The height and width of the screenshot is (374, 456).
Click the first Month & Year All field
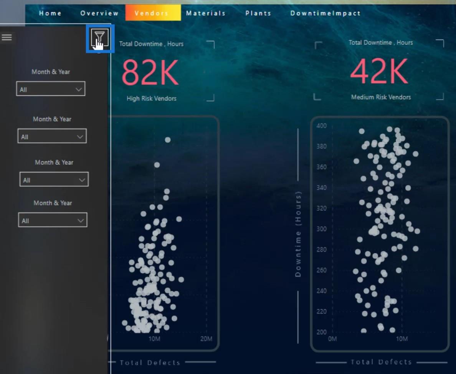coord(51,89)
